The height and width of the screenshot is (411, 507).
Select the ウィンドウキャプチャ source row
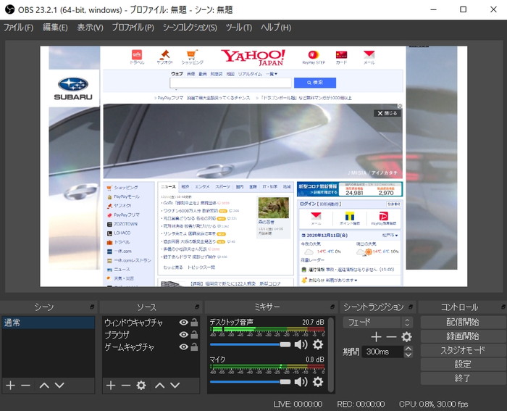pyautogui.click(x=151, y=323)
